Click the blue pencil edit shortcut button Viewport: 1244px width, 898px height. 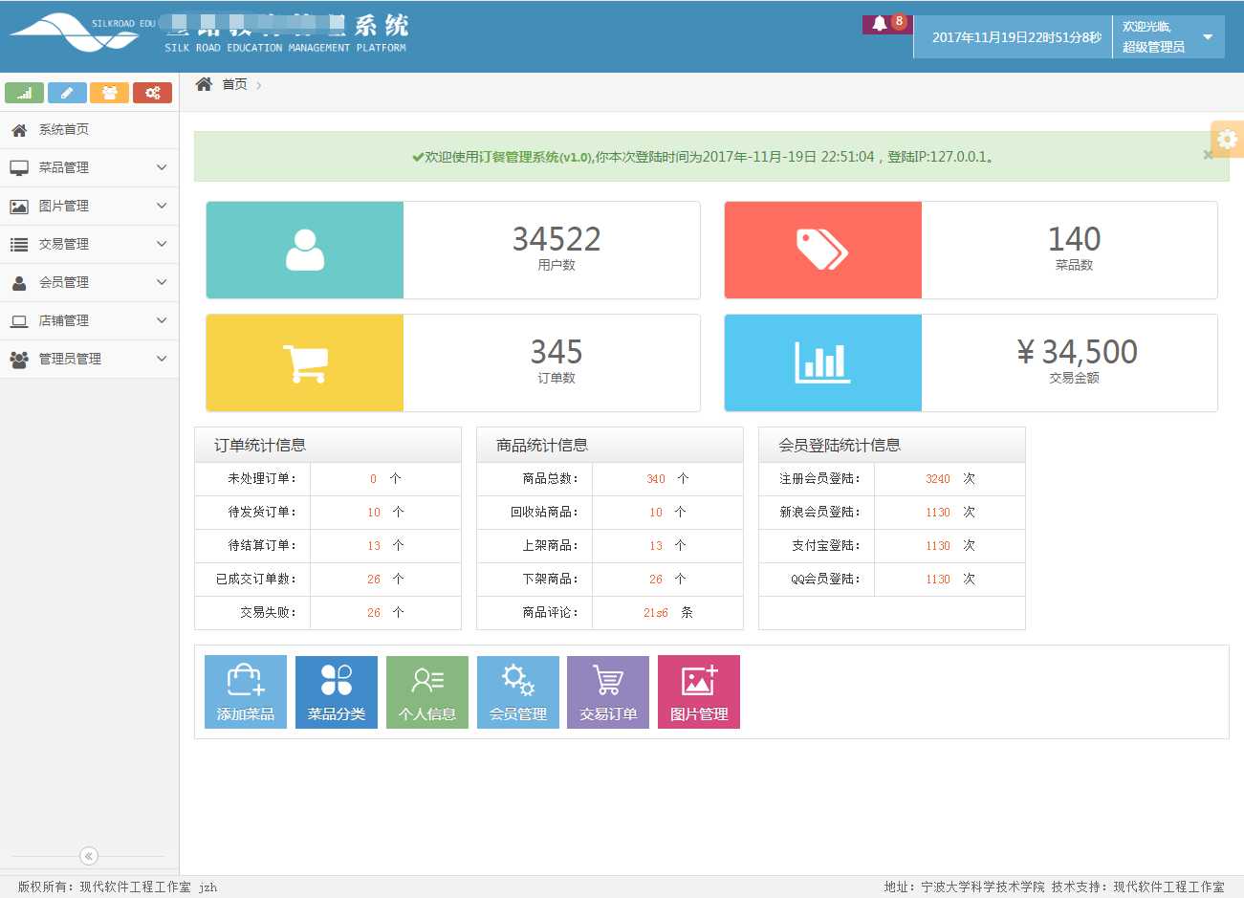tap(67, 93)
